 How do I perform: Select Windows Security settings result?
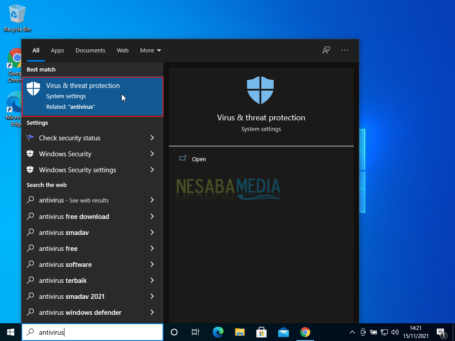92,170
